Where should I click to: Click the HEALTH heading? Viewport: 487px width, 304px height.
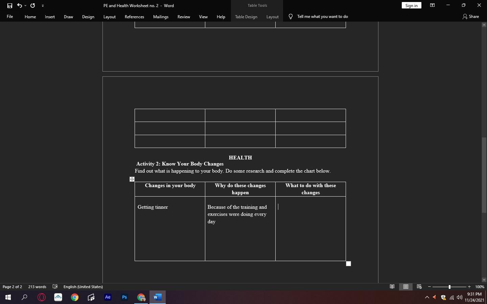click(x=240, y=158)
